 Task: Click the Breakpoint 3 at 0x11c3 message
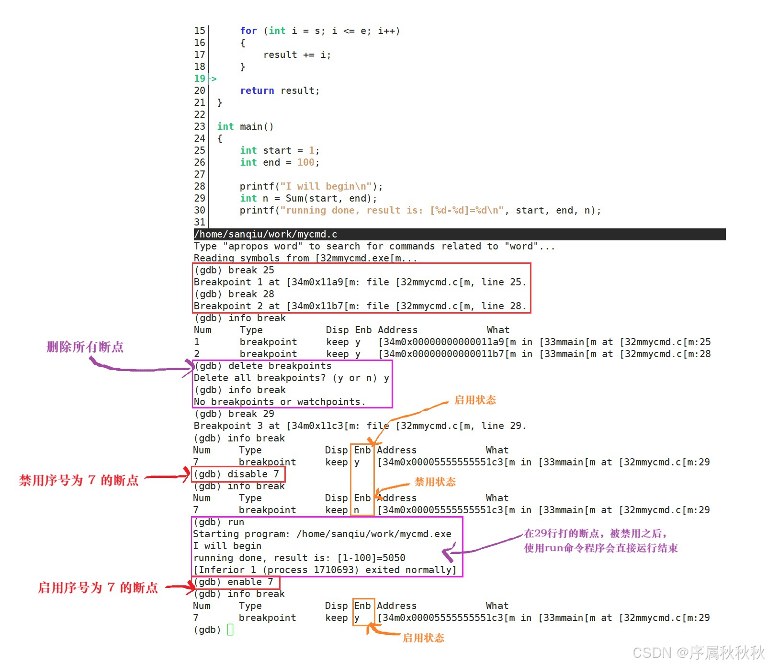pos(360,426)
